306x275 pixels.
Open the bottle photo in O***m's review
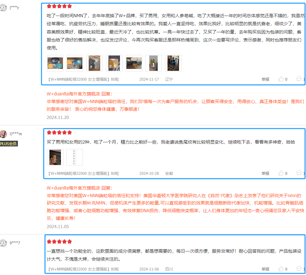55,157
